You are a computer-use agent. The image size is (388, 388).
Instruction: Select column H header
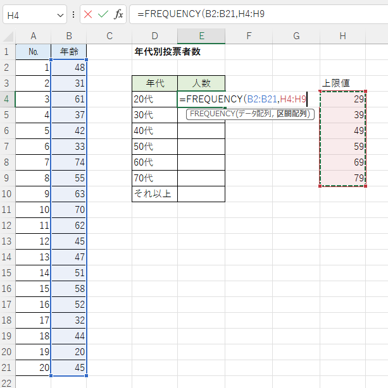(x=342, y=37)
